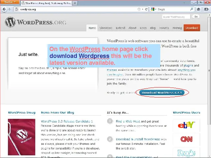Follow the 'anything you' link
This screenshot has height=158, width=211.
(186, 70)
